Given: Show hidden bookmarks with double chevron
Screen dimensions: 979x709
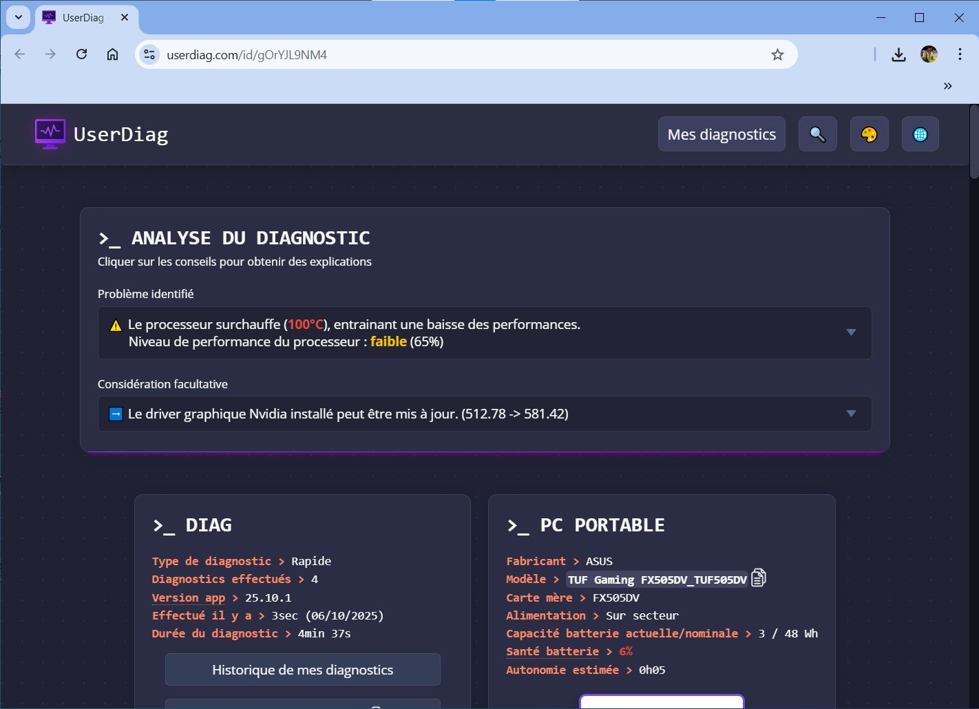Looking at the screenshot, I should [x=947, y=86].
